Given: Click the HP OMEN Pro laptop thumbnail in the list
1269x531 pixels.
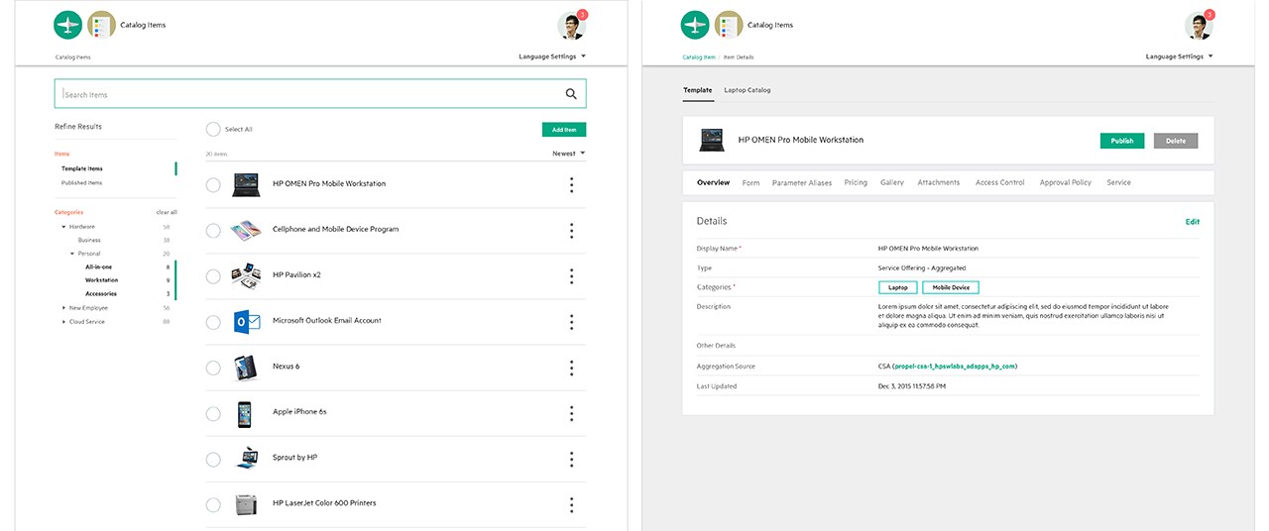Looking at the screenshot, I should coord(246,184).
